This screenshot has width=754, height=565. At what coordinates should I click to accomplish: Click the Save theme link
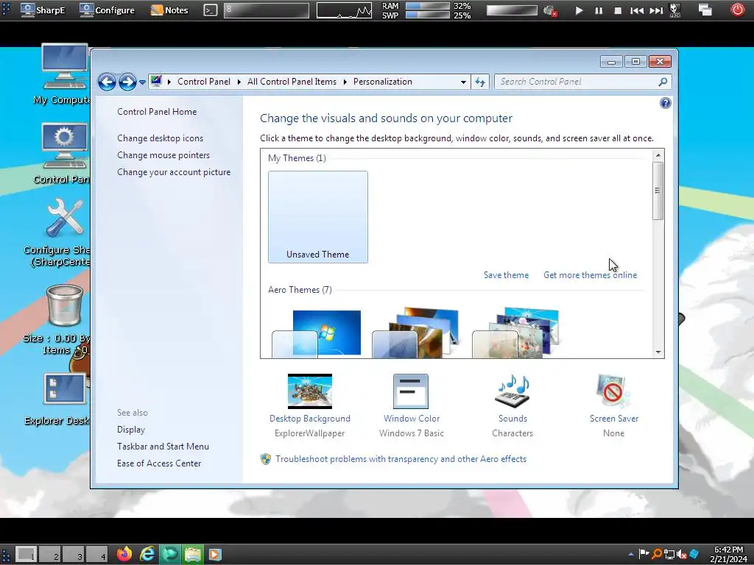pyautogui.click(x=507, y=275)
